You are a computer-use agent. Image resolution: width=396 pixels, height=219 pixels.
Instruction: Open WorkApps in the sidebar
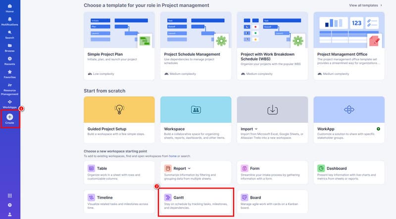(x=9, y=104)
